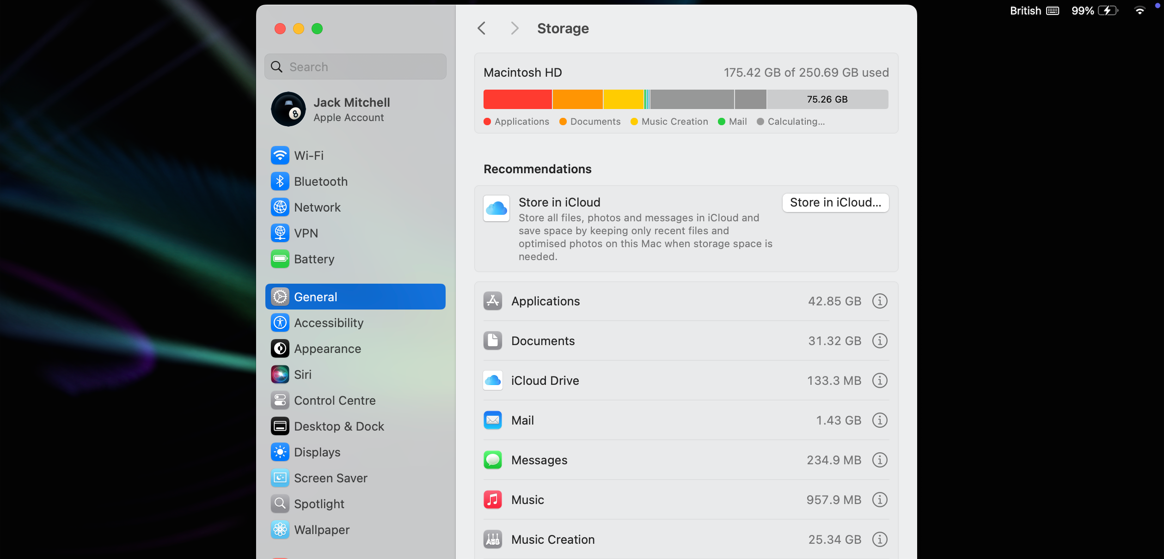Open Displays settings
Image resolution: width=1164 pixels, height=559 pixels.
[355, 452]
